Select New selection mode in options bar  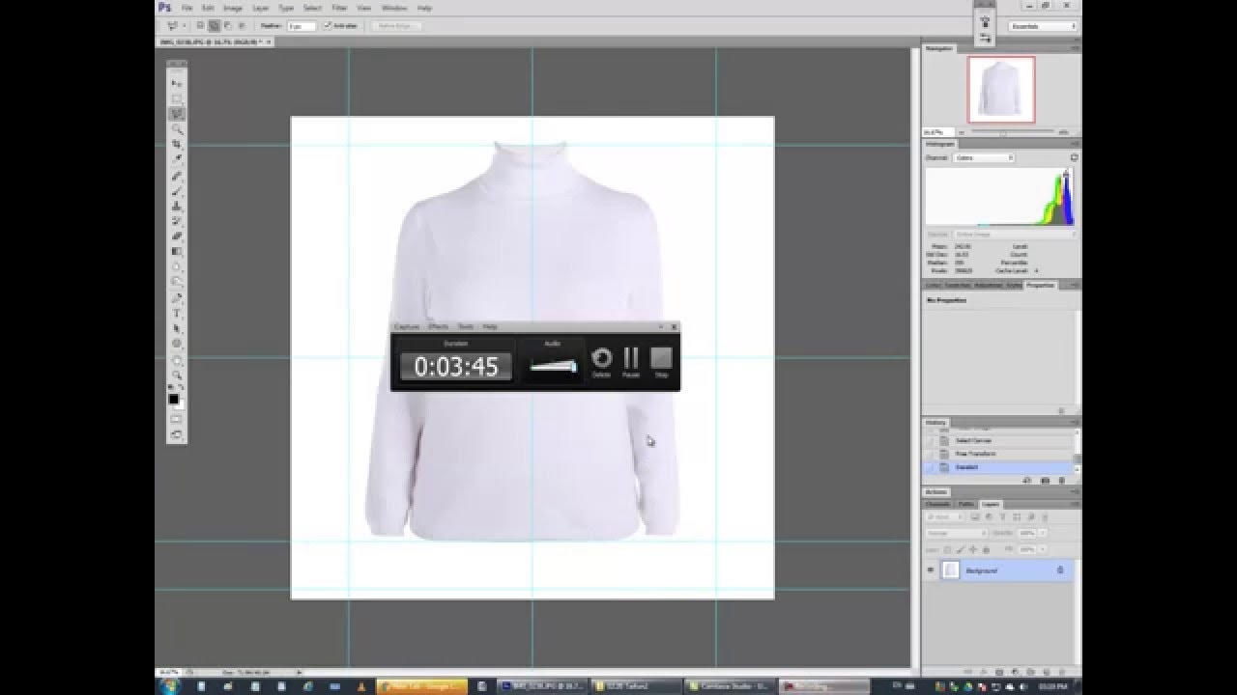pyautogui.click(x=200, y=26)
